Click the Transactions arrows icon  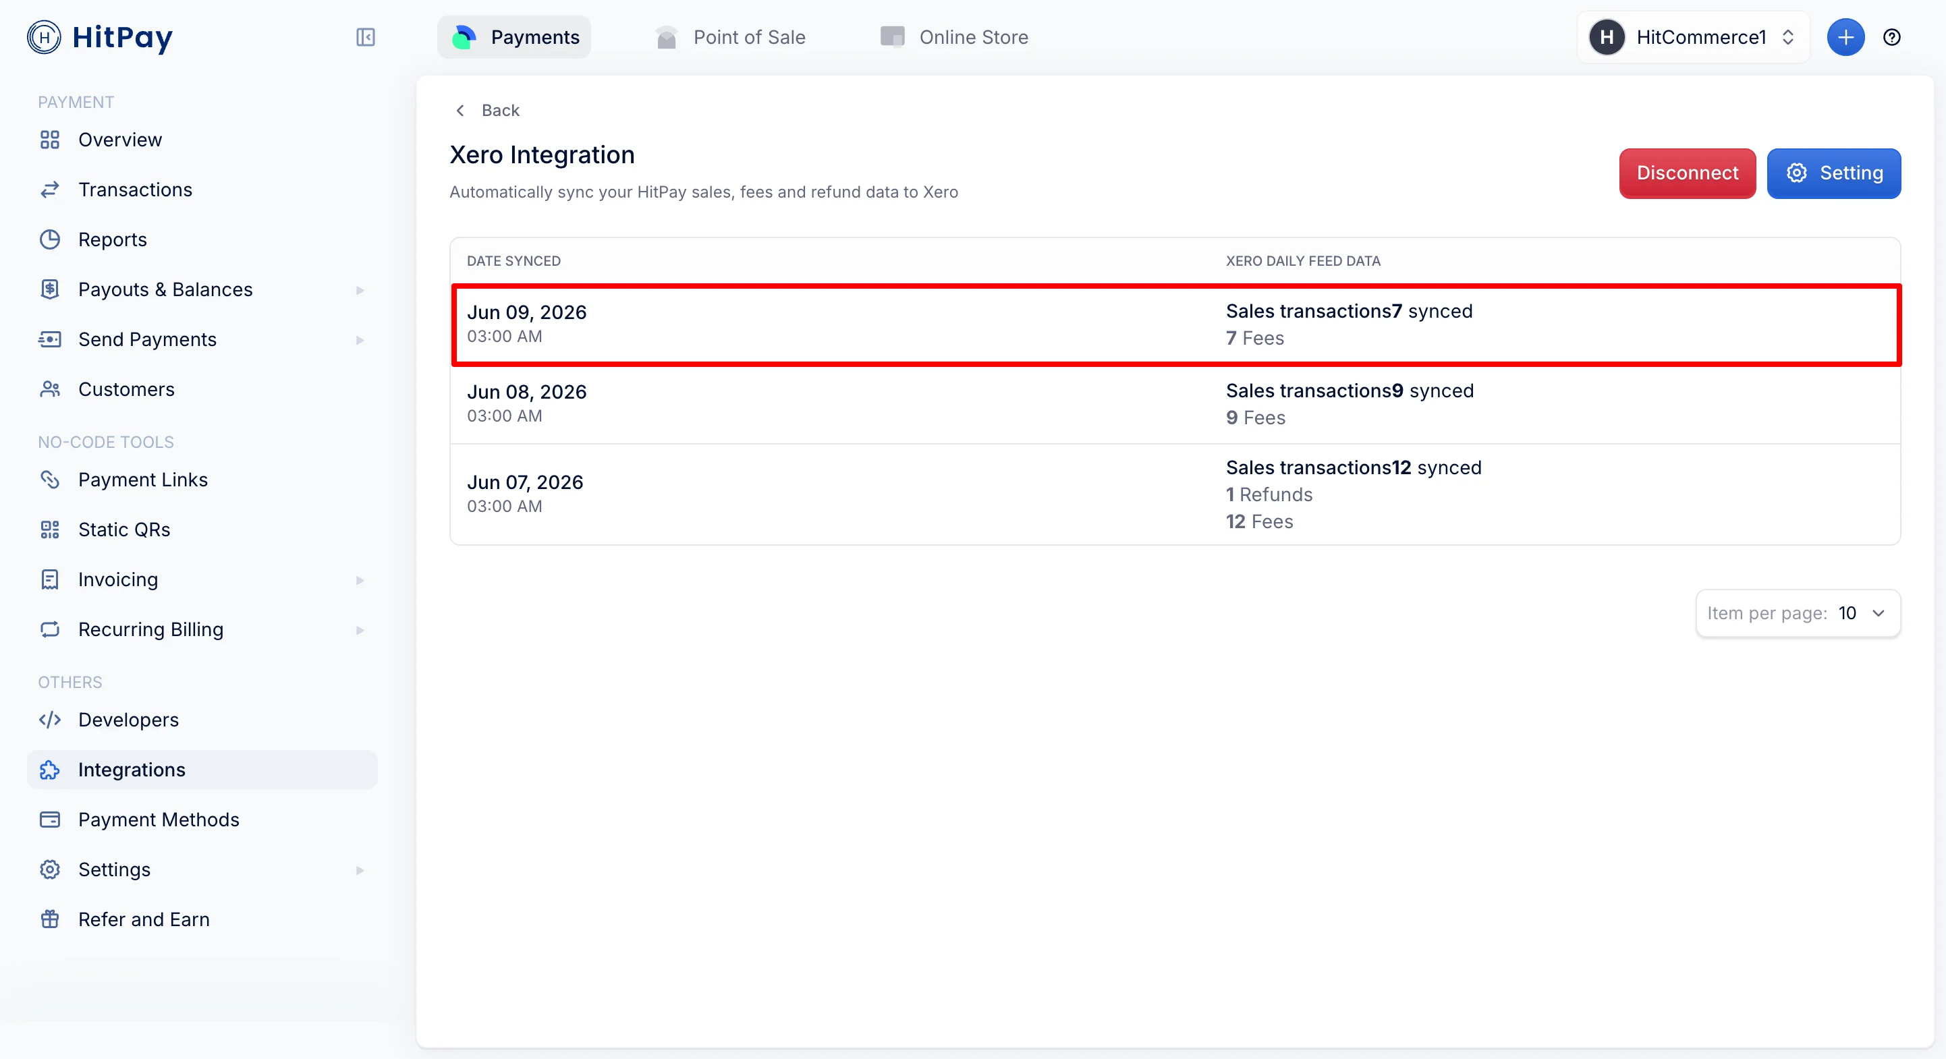point(50,190)
